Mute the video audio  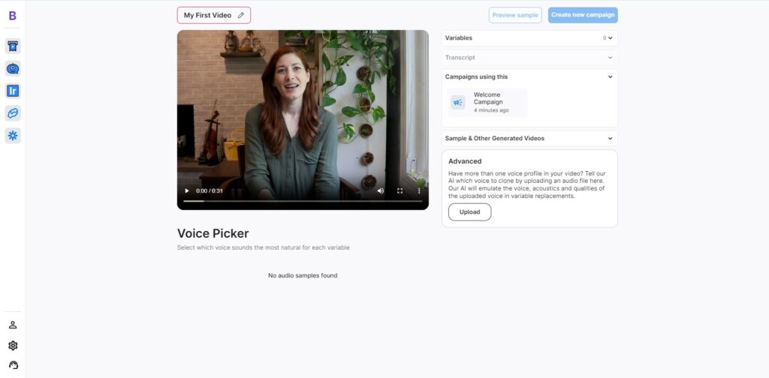click(x=381, y=191)
